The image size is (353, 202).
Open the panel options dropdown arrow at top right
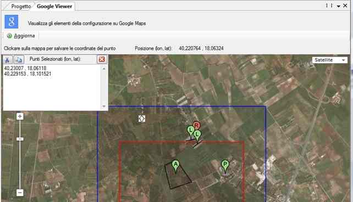click(338, 6)
